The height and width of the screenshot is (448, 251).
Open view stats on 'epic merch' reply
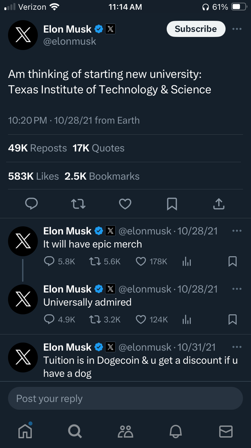187,262
